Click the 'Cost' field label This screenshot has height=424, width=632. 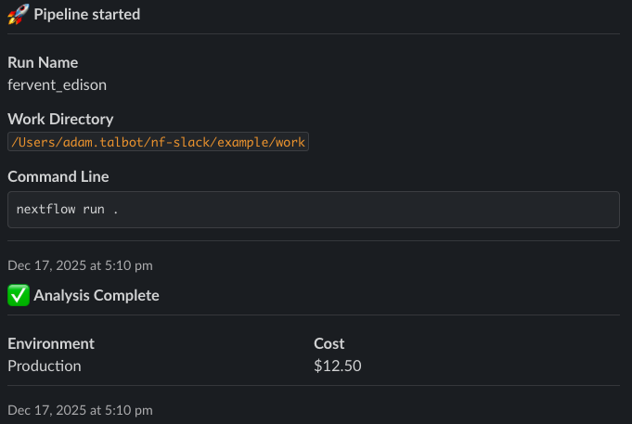(x=329, y=343)
